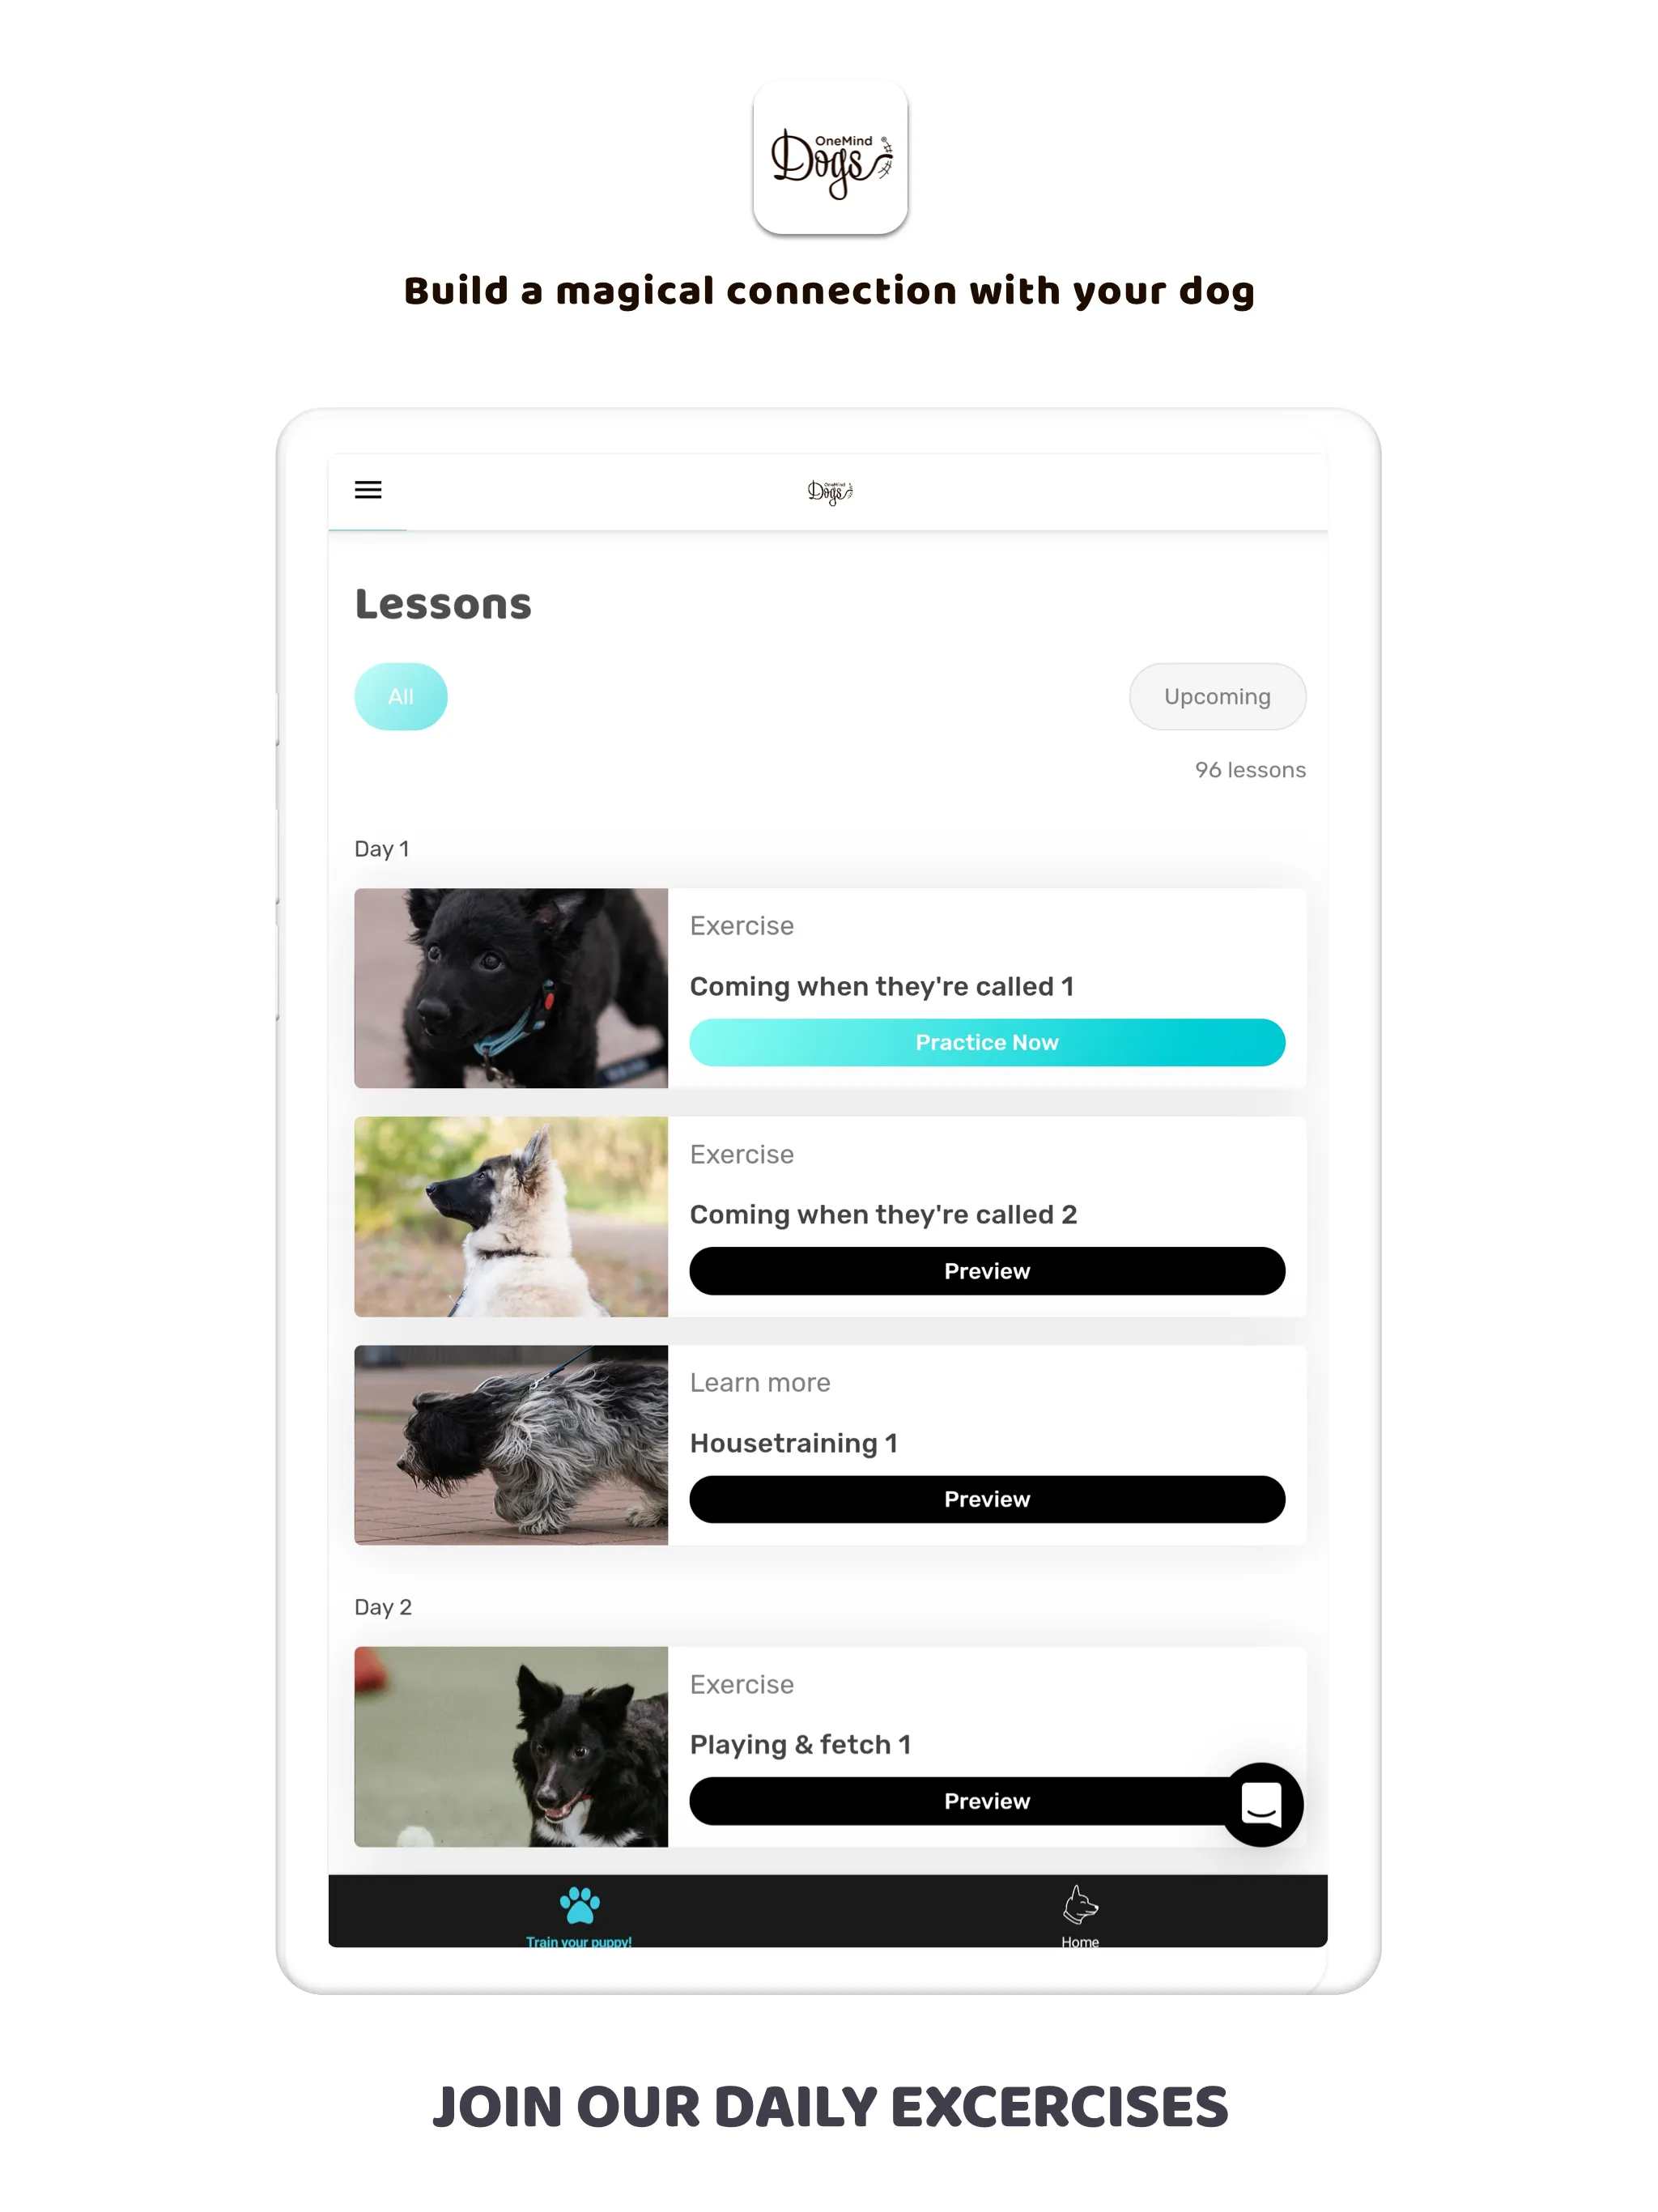This screenshot has width=1658, height=2212.
Task: Click Housetraining 1 lesson thumbnail
Action: click(x=508, y=1444)
